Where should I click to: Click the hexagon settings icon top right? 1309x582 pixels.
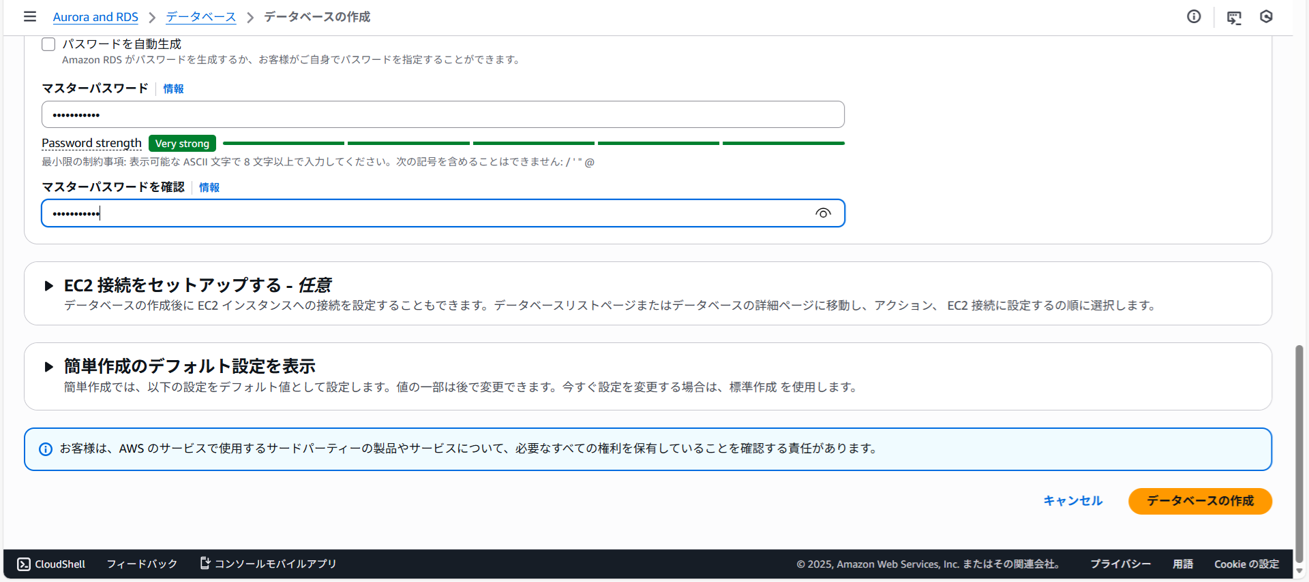1266,16
